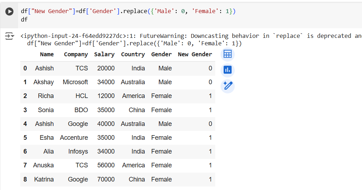
Task: Run the code cell with play button
Action: click(10, 12)
